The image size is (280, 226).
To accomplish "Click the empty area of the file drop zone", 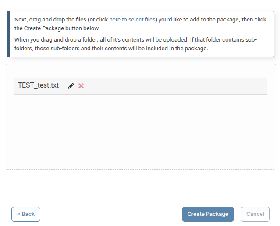I will pos(140,131).
